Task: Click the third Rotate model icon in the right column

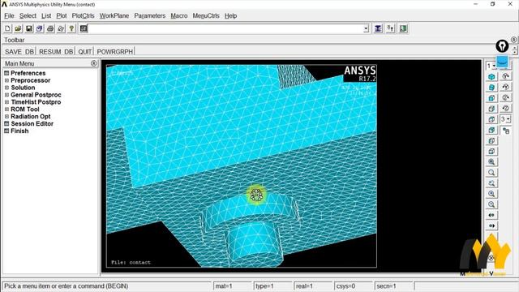Action: (x=505, y=97)
